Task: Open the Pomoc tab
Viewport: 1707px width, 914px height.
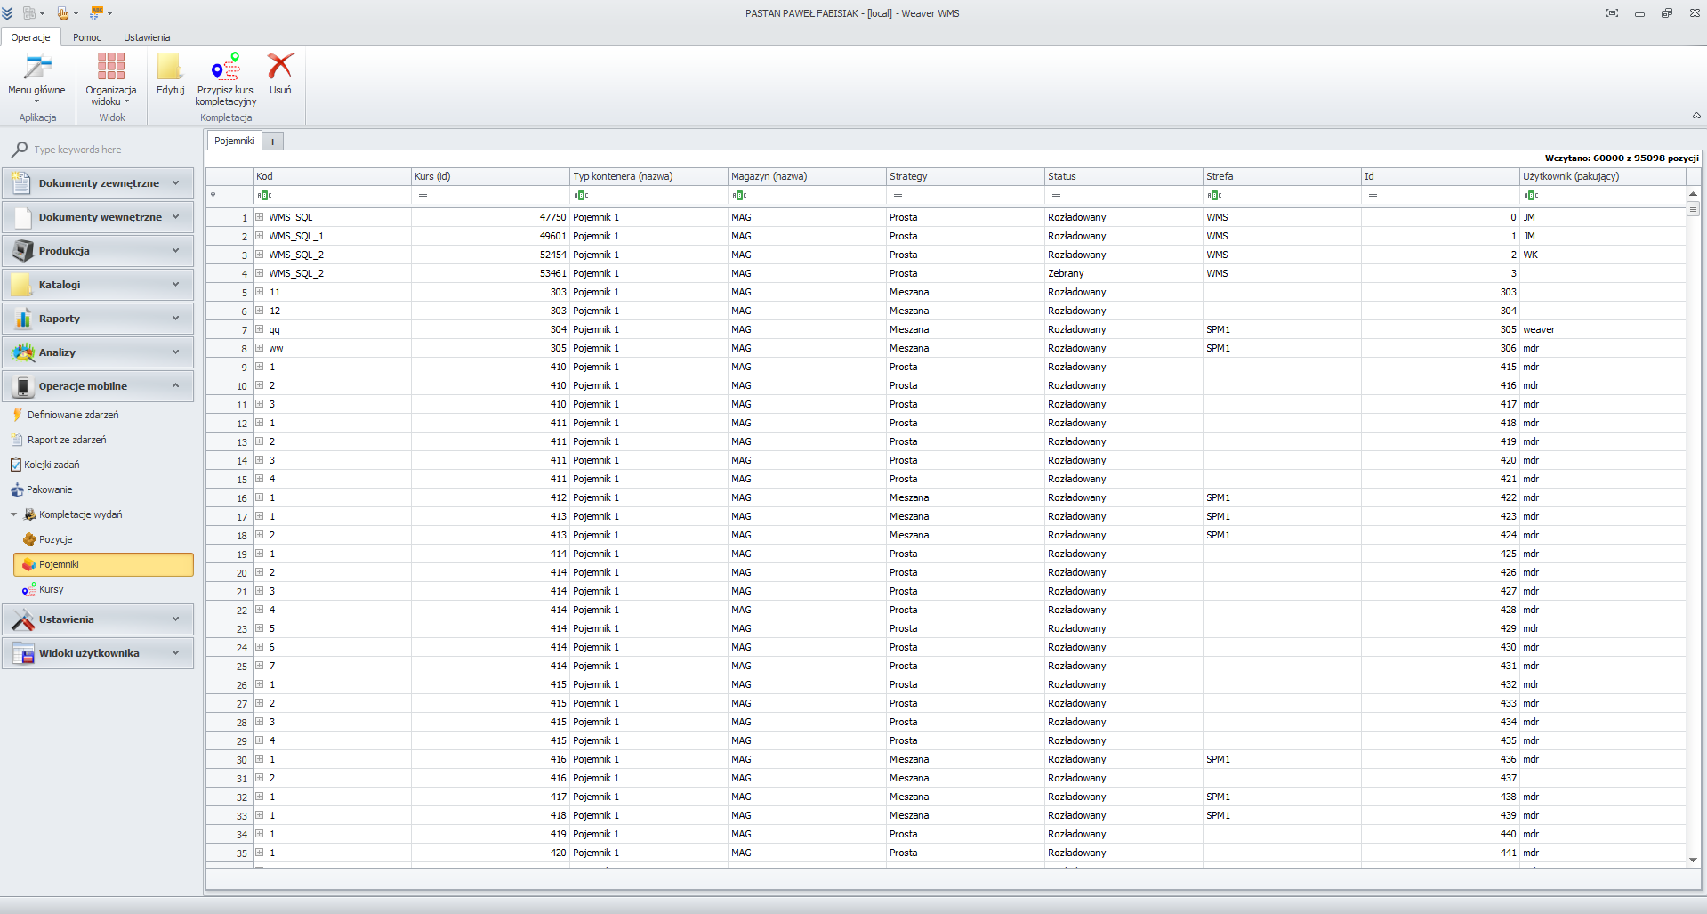Action: [x=86, y=37]
